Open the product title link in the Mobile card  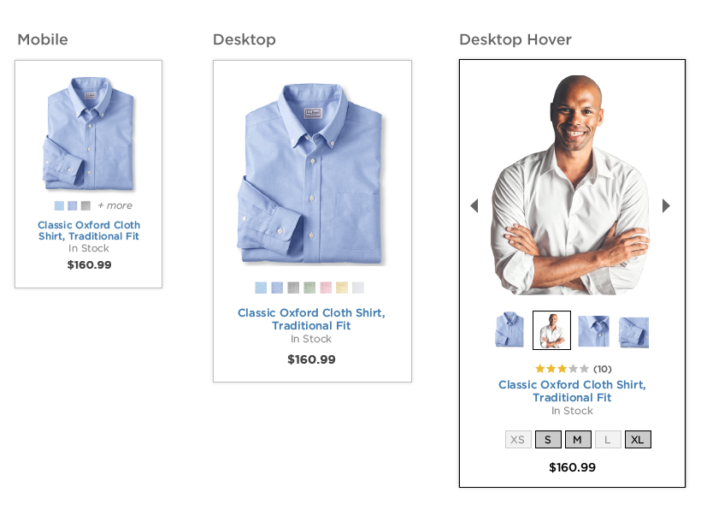(89, 230)
